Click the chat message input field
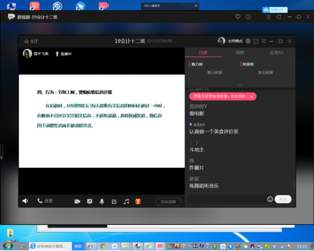Screen dimensions: 314x251 point(227,200)
